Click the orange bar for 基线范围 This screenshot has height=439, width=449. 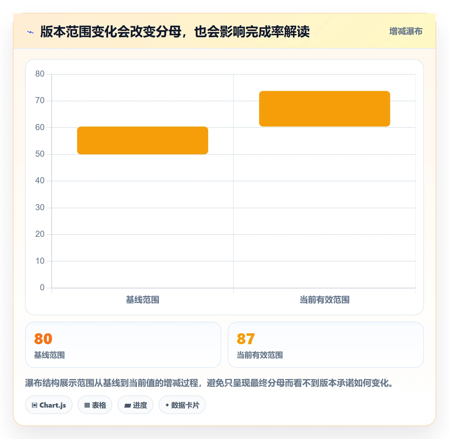tap(143, 140)
